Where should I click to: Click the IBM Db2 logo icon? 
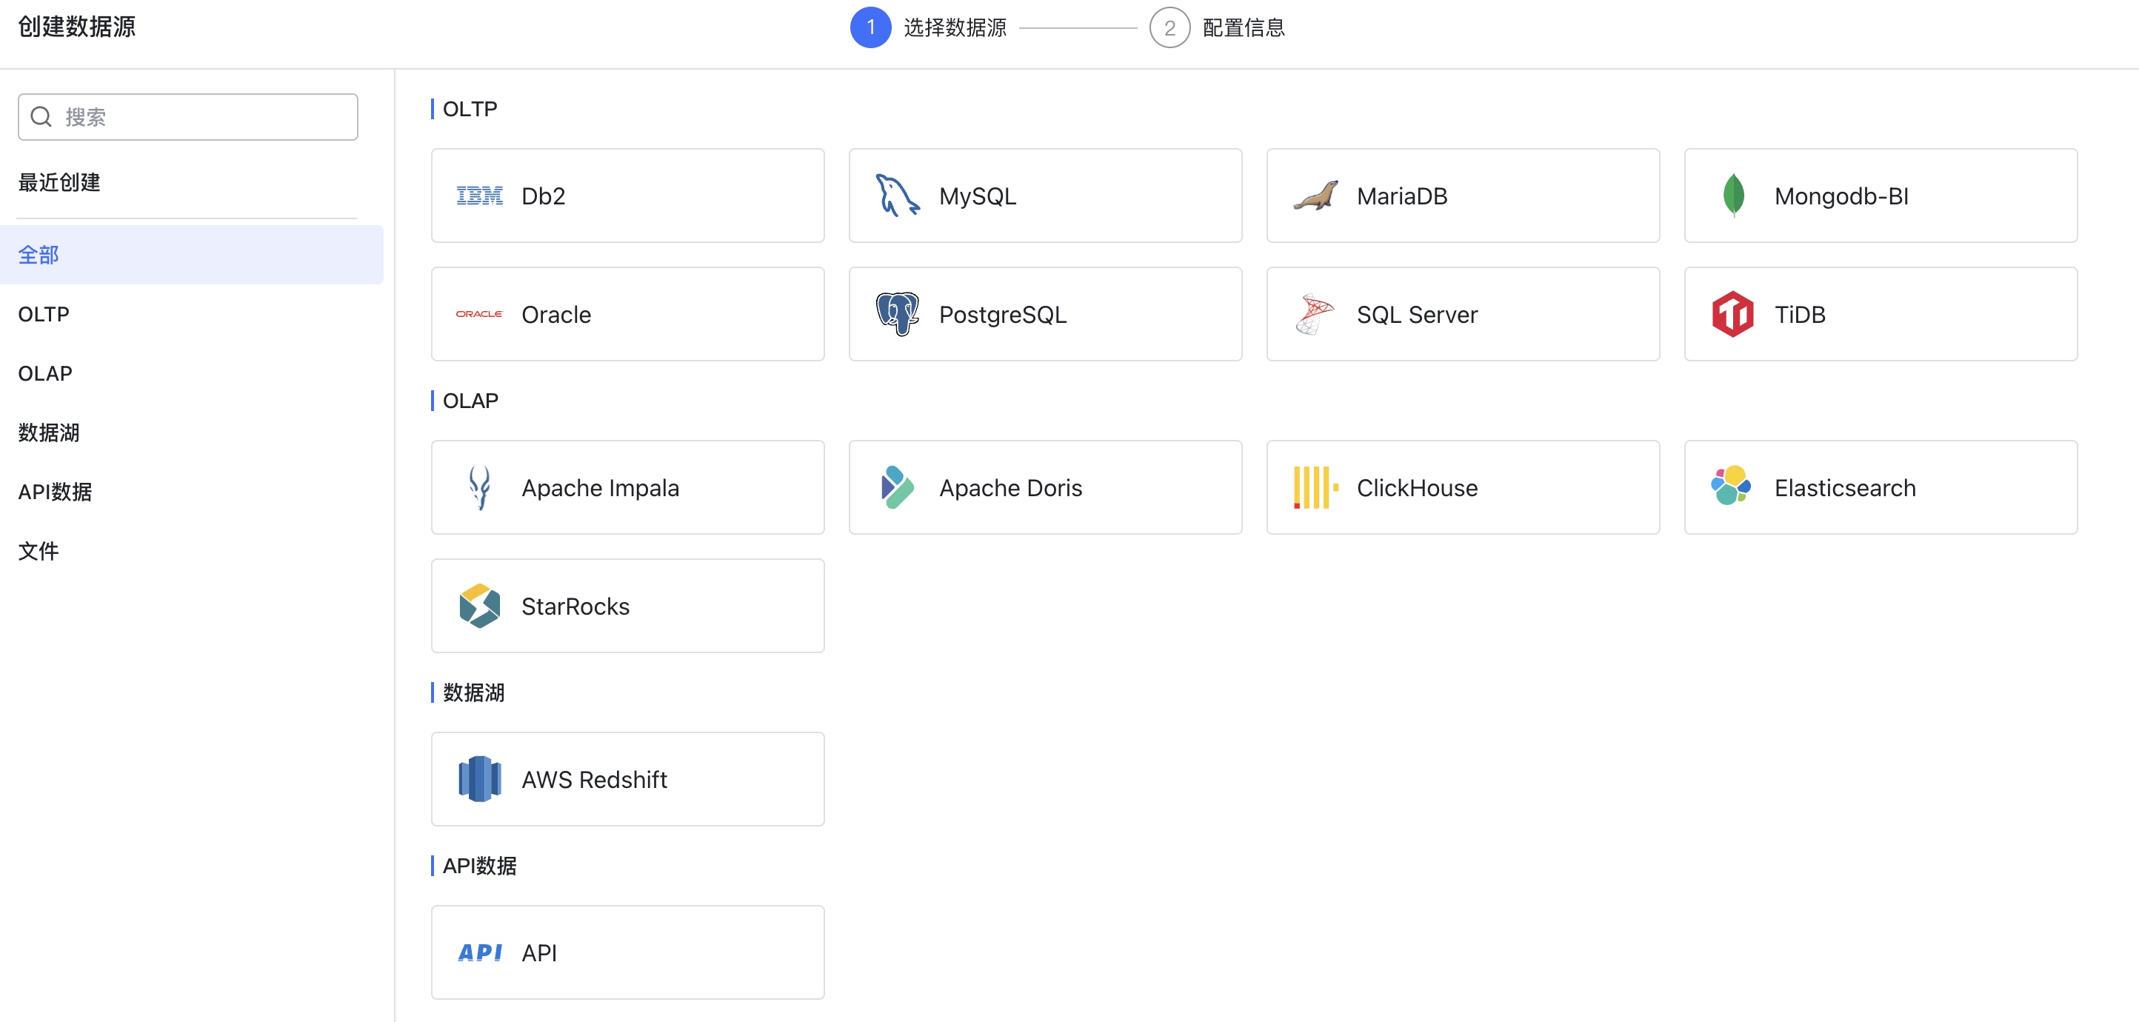pyautogui.click(x=479, y=196)
